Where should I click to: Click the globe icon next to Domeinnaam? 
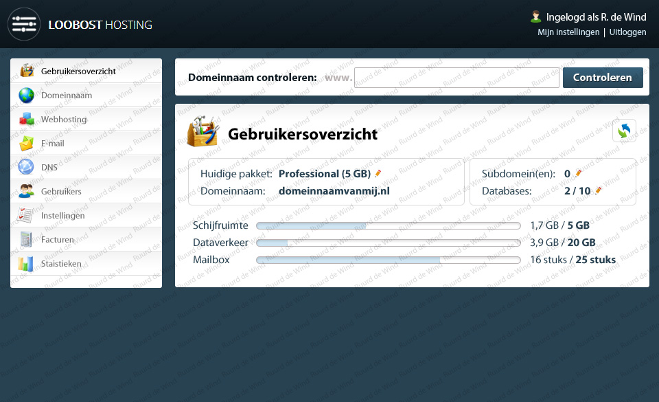pyautogui.click(x=26, y=95)
